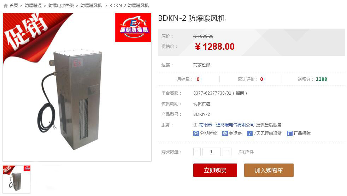Viewport: 347px width, 196px height.
Task: Click the 分 installment payment icon
Action: [x=196, y=133]
